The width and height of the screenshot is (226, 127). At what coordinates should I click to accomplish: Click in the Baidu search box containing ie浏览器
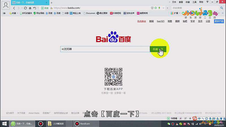pos(105,49)
